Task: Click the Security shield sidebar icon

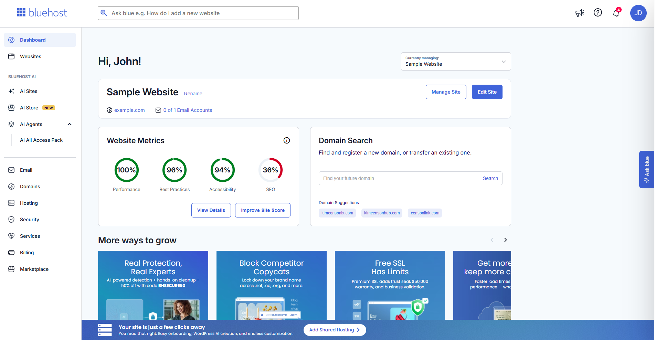Action: pyautogui.click(x=11, y=220)
